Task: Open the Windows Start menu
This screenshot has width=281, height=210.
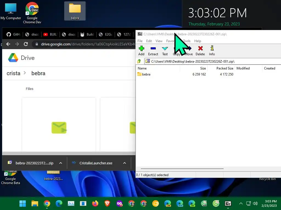Action: click(23, 203)
